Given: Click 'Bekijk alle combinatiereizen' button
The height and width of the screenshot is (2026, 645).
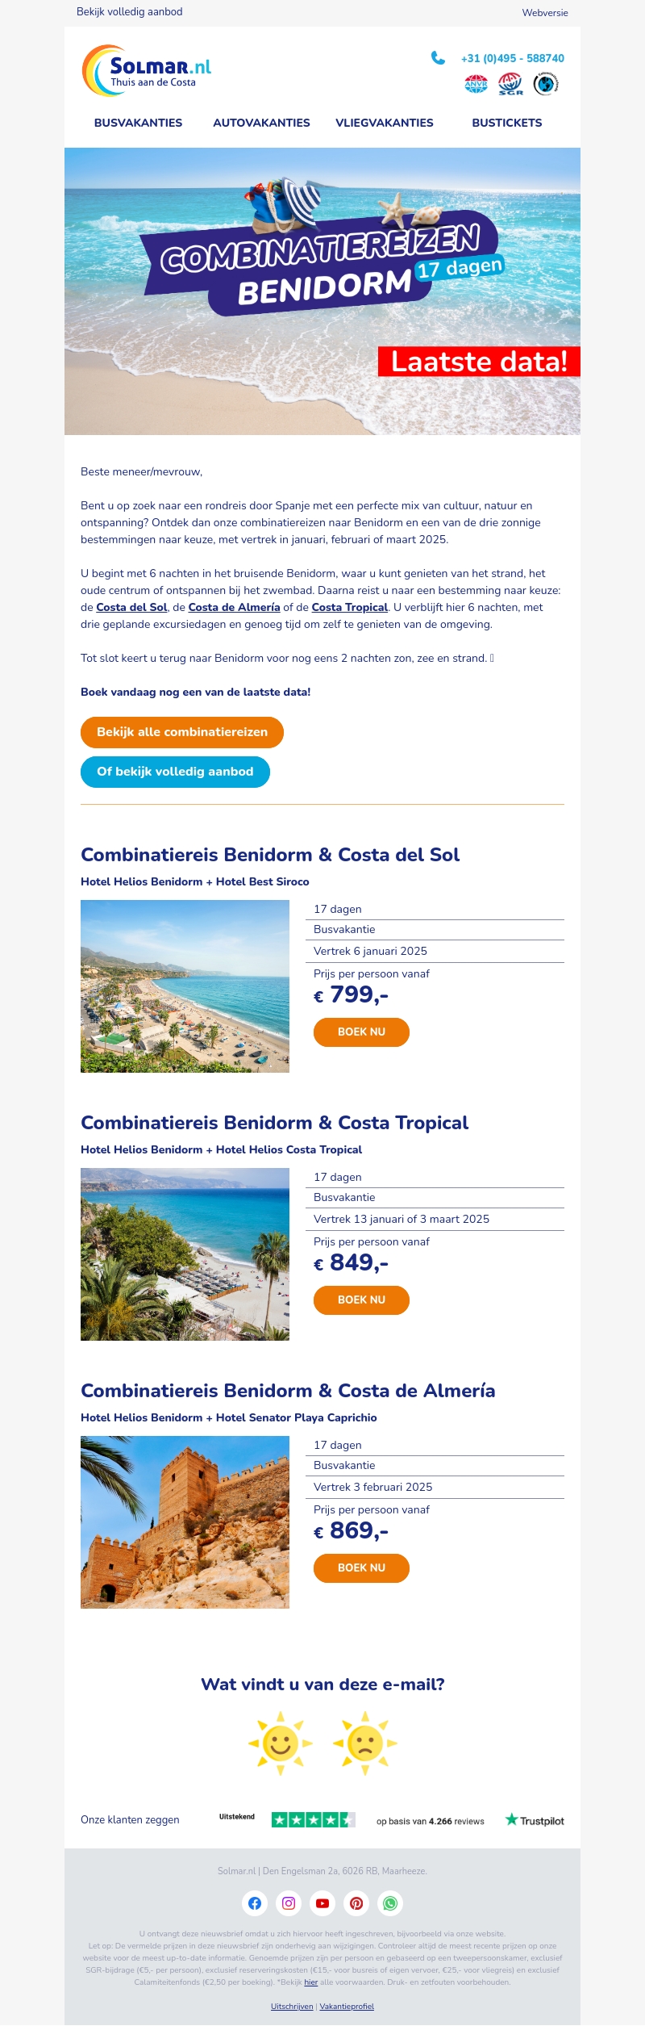Looking at the screenshot, I should point(182,732).
